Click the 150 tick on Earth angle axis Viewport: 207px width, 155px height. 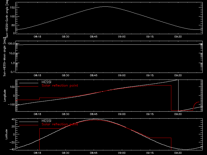[12, 7]
